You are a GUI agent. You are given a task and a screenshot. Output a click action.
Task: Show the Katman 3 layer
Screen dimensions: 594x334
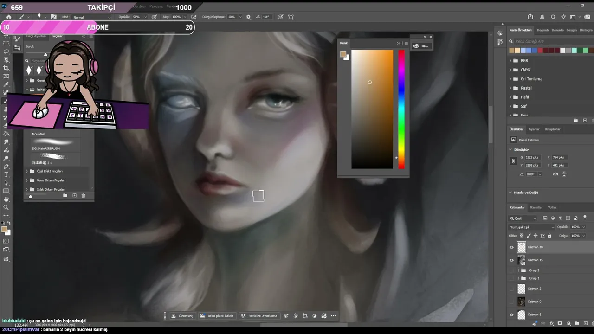(x=512, y=289)
